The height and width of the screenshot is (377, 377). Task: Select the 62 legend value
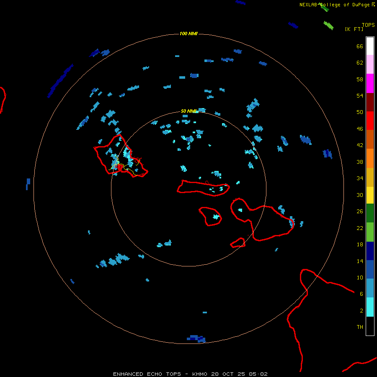click(360, 62)
